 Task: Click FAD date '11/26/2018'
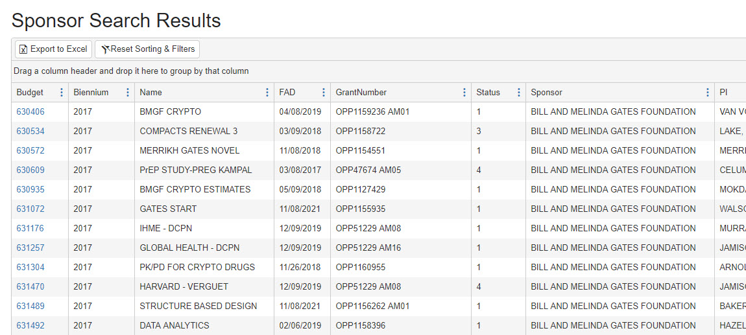coord(300,268)
